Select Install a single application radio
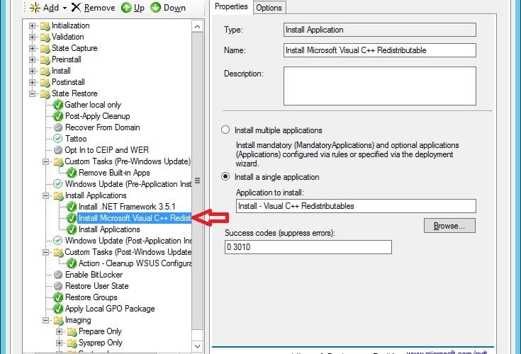Image resolution: width=521 pixels, height=354 pixels. click(225, 176)
